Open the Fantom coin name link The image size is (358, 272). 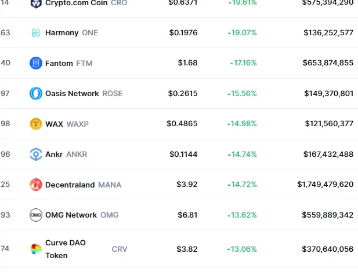pos(59,63)
